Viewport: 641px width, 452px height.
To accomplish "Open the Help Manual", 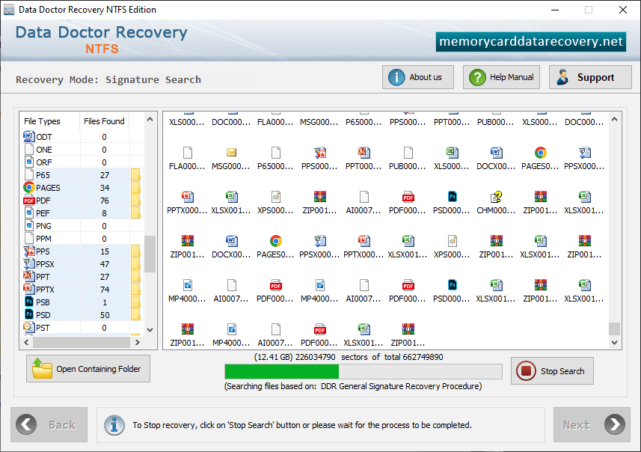I will click(501, 77).
